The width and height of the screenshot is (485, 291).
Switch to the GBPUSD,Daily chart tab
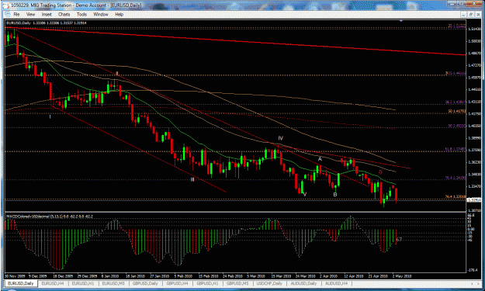145,283
